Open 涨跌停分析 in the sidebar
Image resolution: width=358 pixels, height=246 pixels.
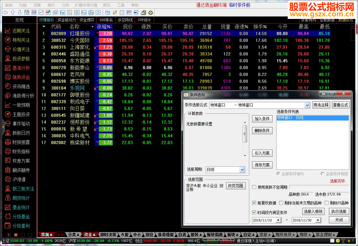[x=20, y=96]
